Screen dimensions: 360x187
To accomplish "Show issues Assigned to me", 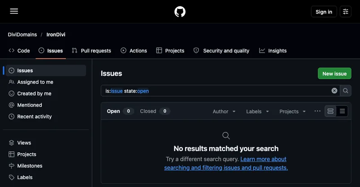I will click(46, 82).
